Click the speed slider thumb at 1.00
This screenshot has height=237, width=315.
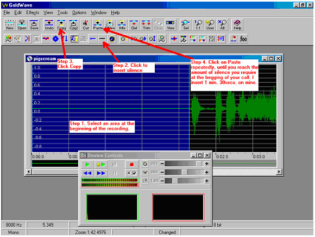(x=175, y=181)
